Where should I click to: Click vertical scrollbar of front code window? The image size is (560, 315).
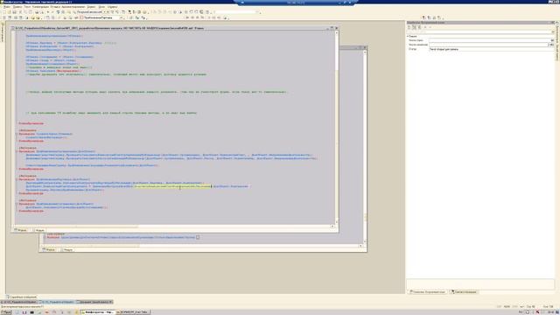(336, 127)
